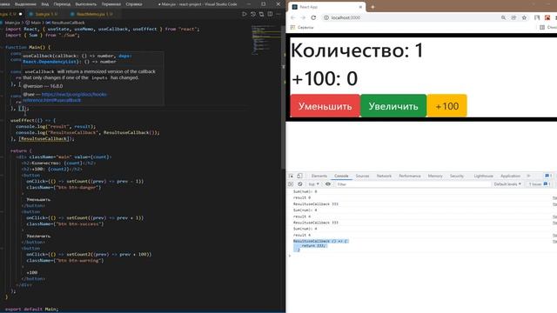Create live expression with eye icon
This screenshot has height=313, width=557.
328,184
